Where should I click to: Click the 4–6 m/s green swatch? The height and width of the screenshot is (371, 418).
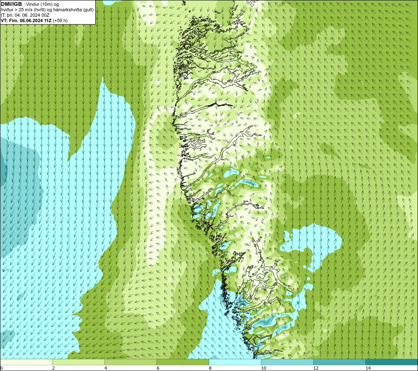[130, 362]
